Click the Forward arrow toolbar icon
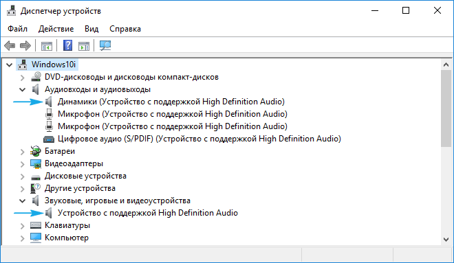 25,45
